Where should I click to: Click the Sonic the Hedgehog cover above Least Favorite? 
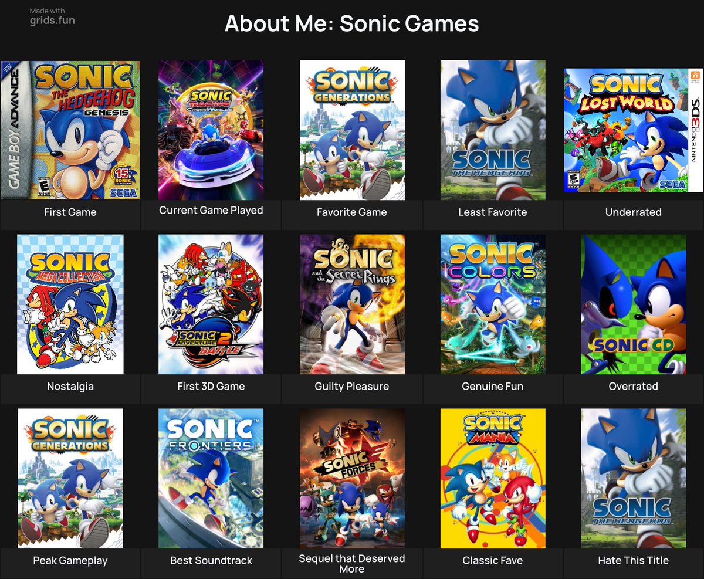tap(493, 130)
